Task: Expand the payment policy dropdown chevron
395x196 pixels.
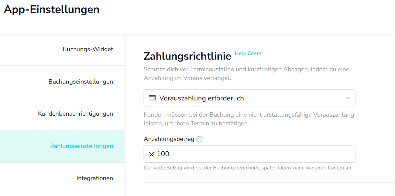Action: point(348,98)
